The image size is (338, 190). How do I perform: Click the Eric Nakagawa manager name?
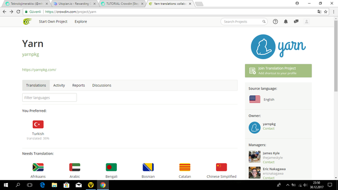click(x=274, y=169)
